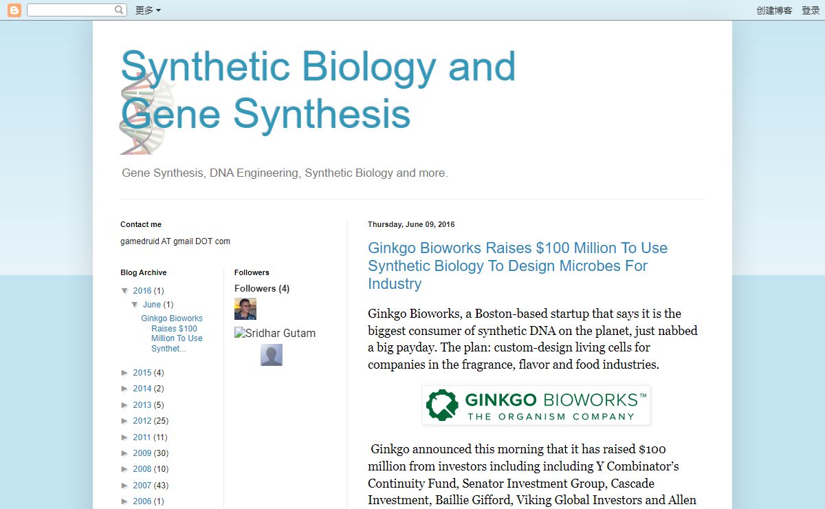Collapse the June archive triangle
The height and width of the screenshot is (509, 825).
tap(135, 304)
